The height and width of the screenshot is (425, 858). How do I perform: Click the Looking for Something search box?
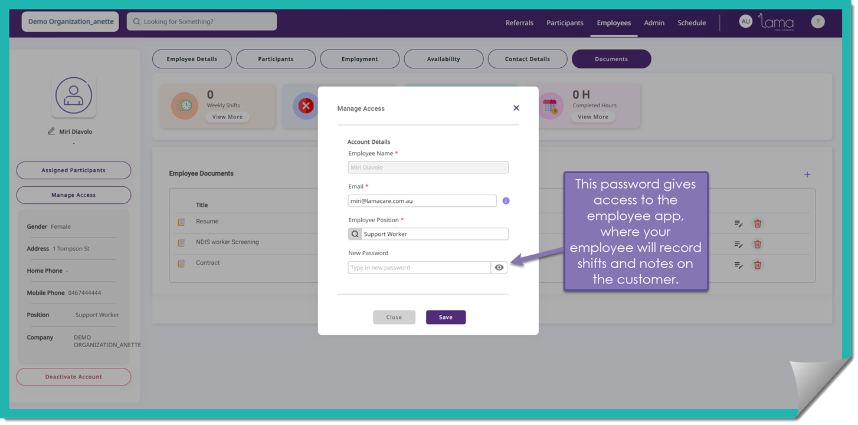pyautogui.click(x=202, y=22)
